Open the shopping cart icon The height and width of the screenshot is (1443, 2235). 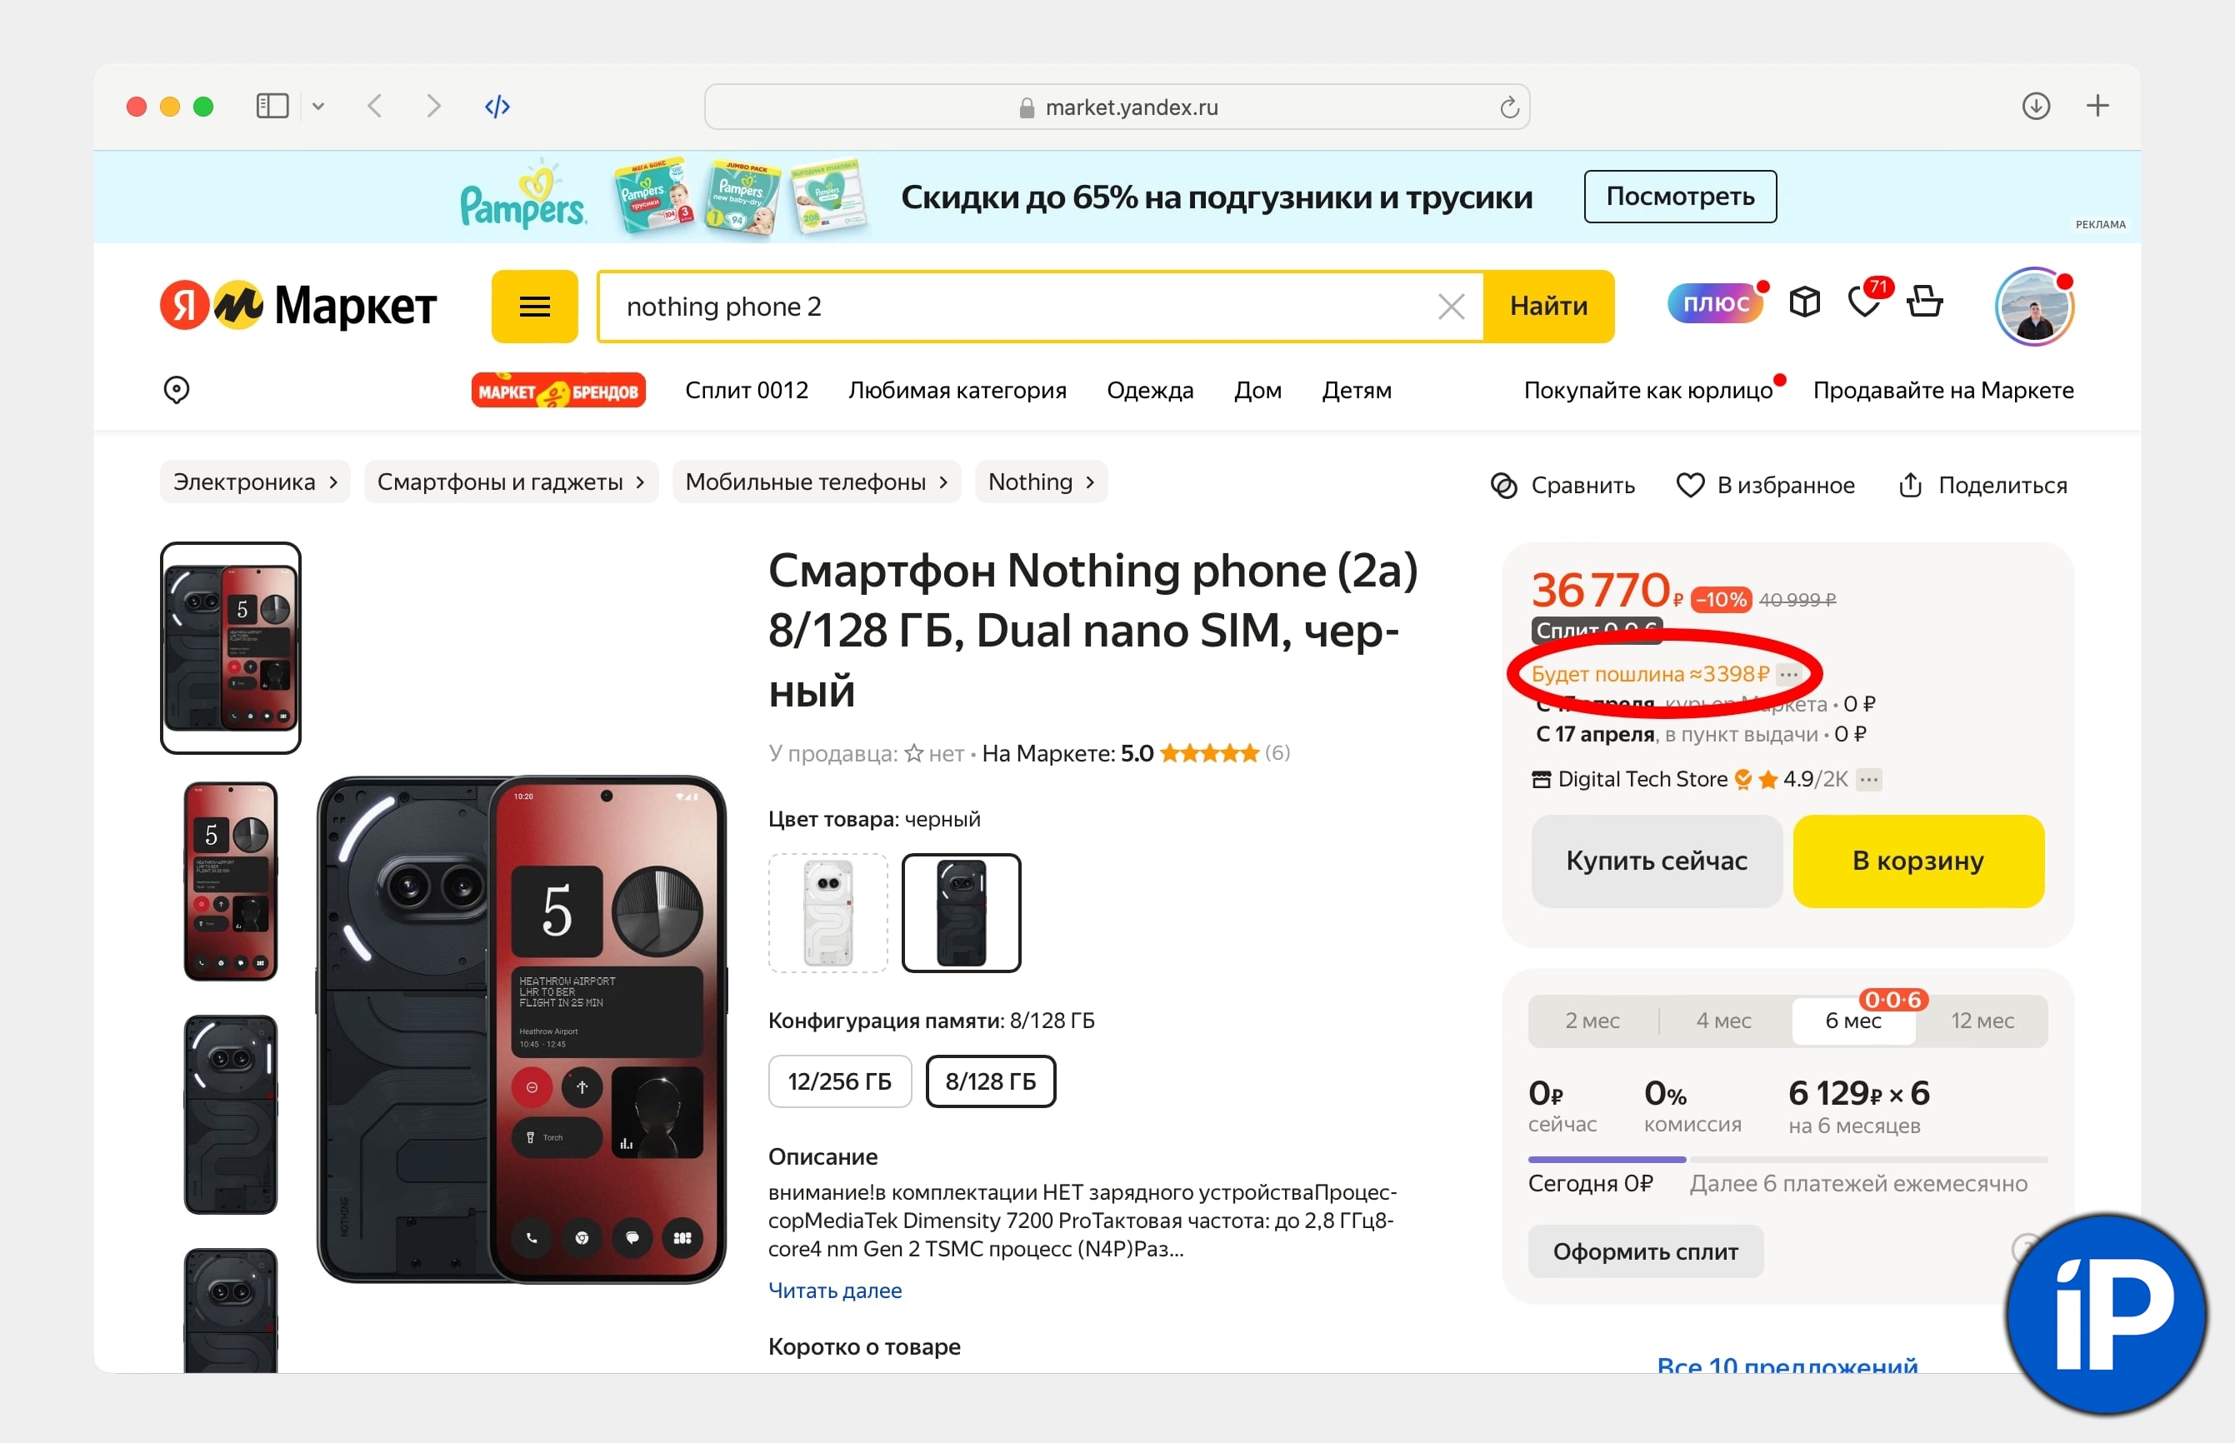pos(1925,302)
